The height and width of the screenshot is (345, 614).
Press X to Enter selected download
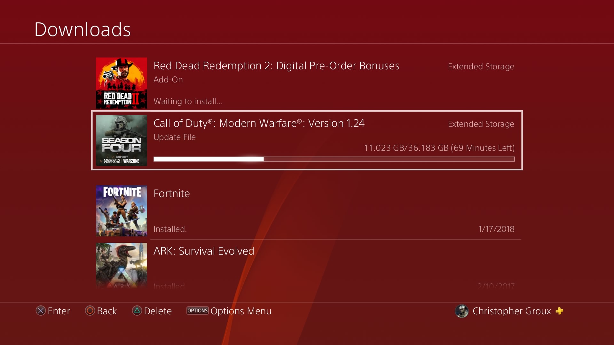[41, 310]
